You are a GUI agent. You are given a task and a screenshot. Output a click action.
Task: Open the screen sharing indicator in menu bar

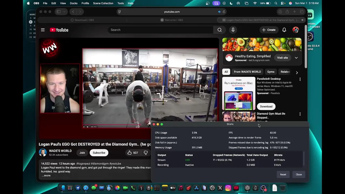click(x=216, y=3)
